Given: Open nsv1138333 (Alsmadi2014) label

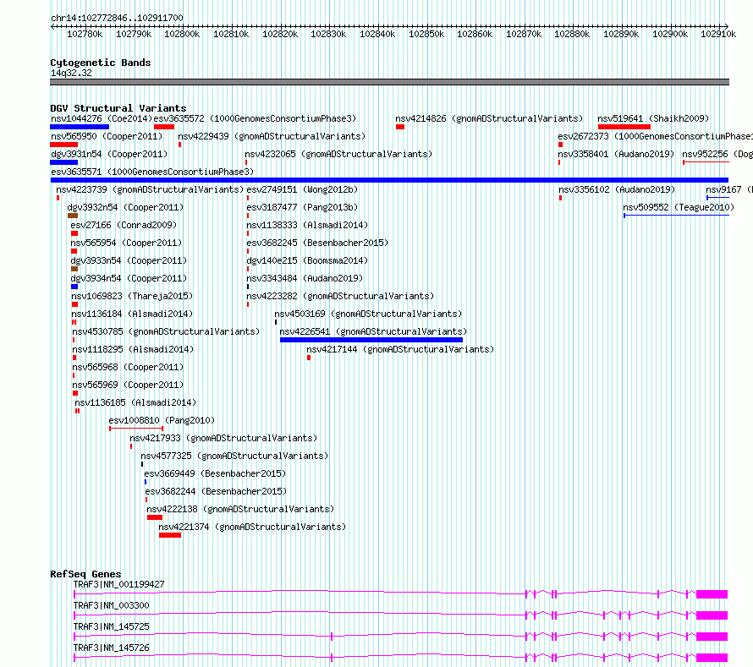Looking at the screenshot, I should point(307,225).
